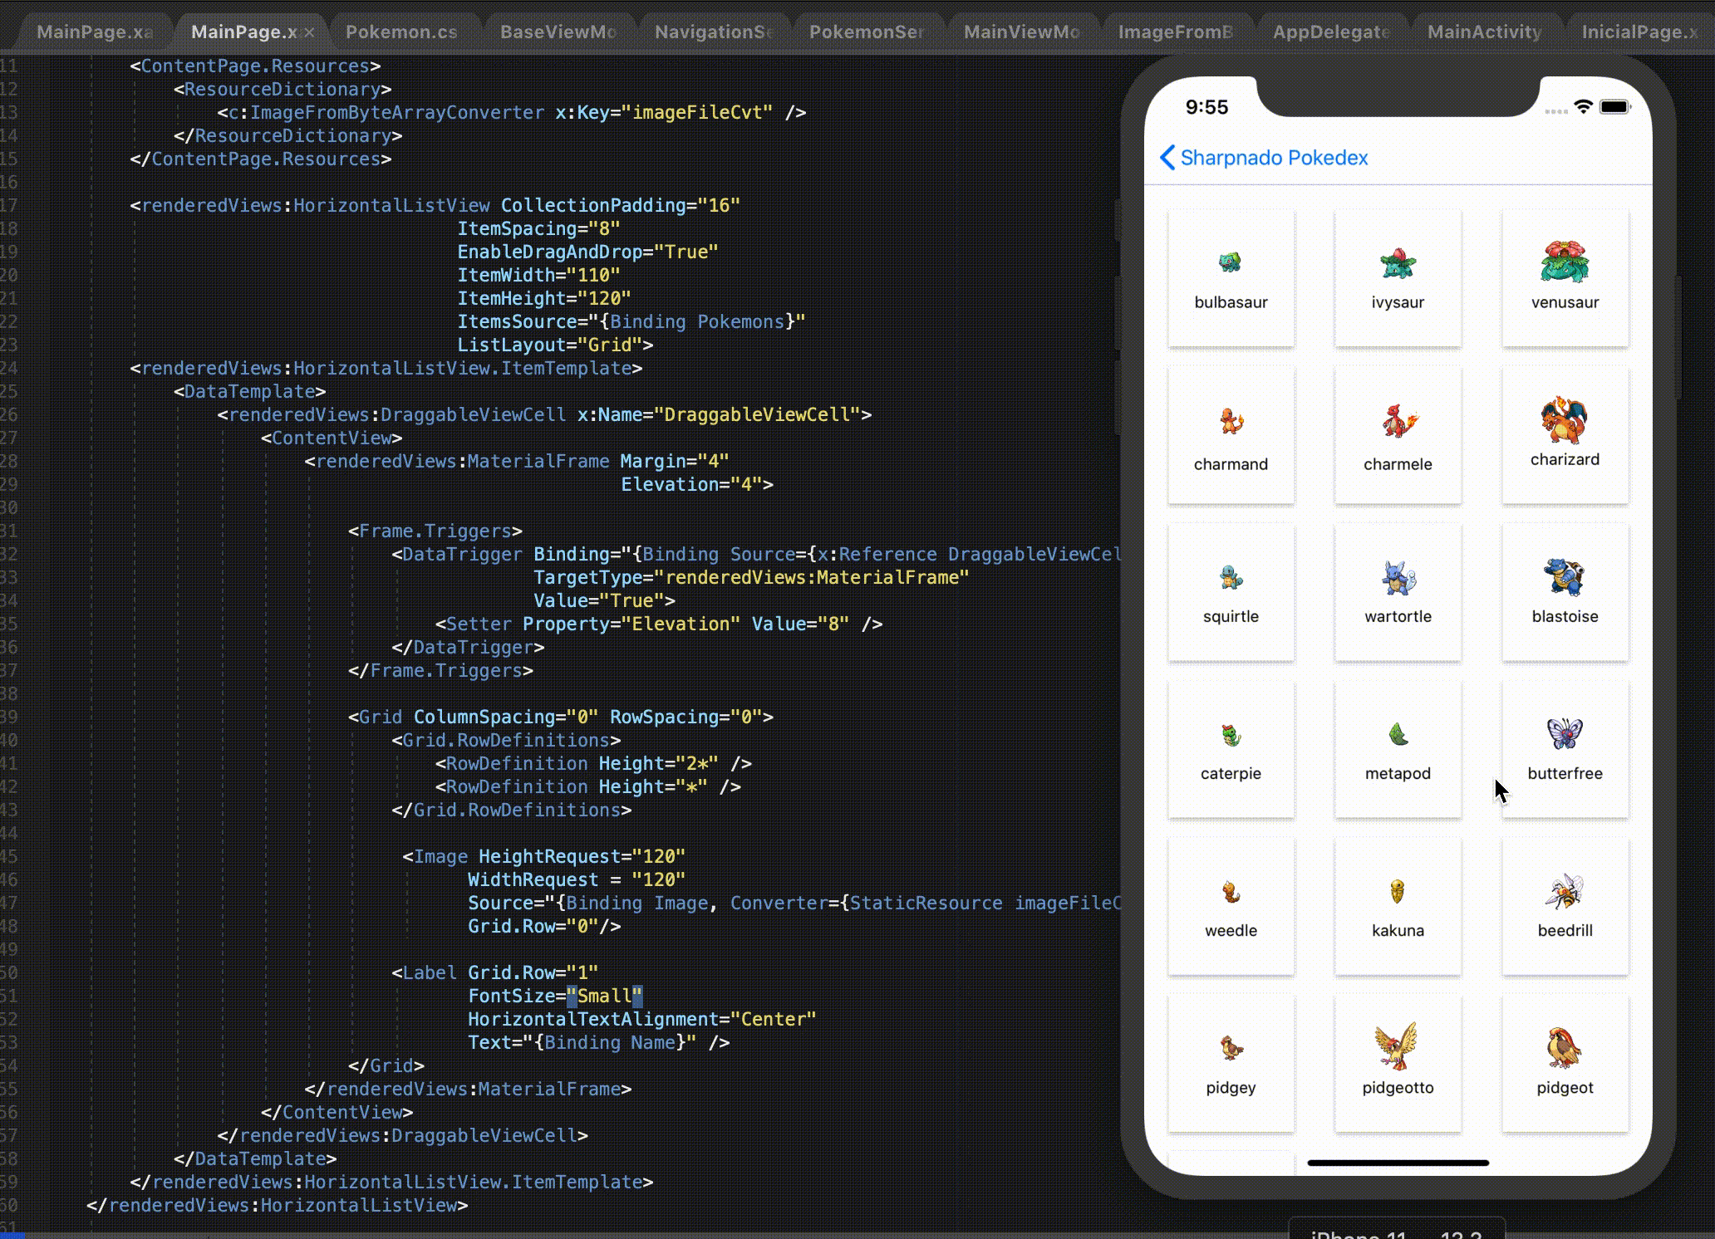Open the ImageFromB tab

point(1176,32)
